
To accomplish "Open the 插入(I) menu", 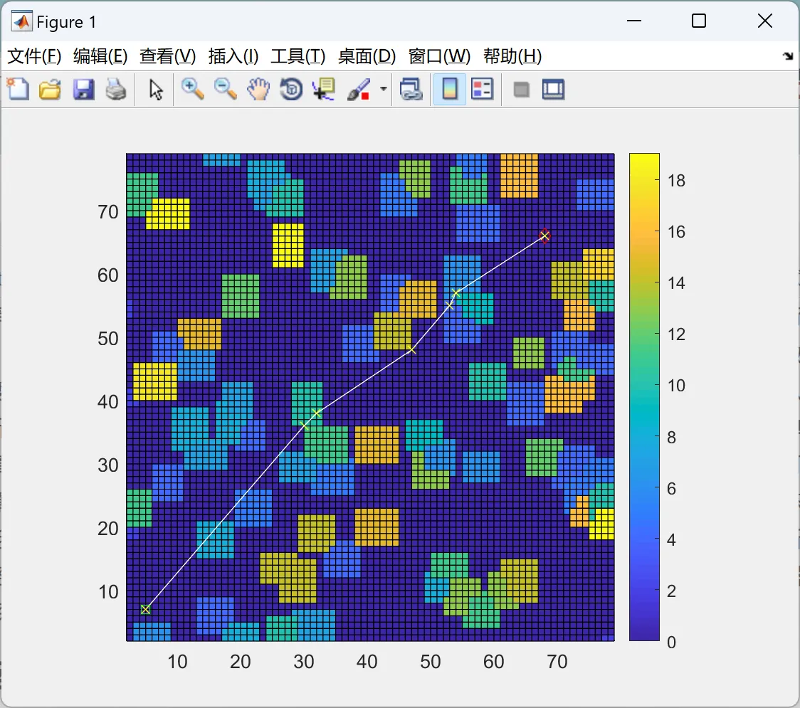I will coord(233,56).
